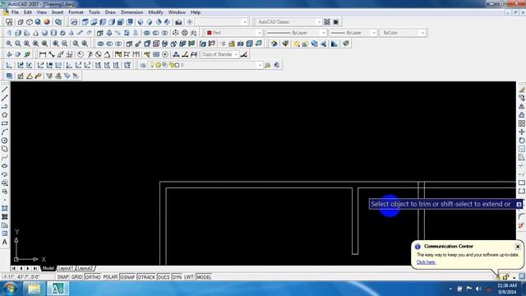Select the Circle draw tool

click(5, 141)
